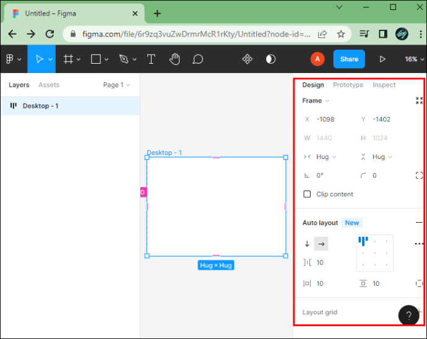Expand the Move tools dropdown arrow

(x=50, y=59)
